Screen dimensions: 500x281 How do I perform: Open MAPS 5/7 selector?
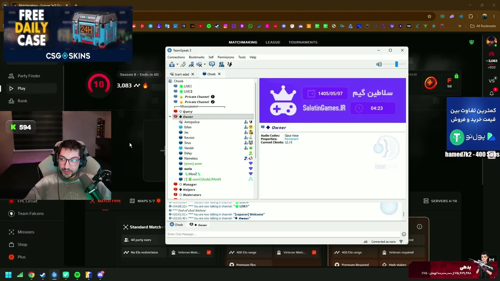click(x=145, y=201)
